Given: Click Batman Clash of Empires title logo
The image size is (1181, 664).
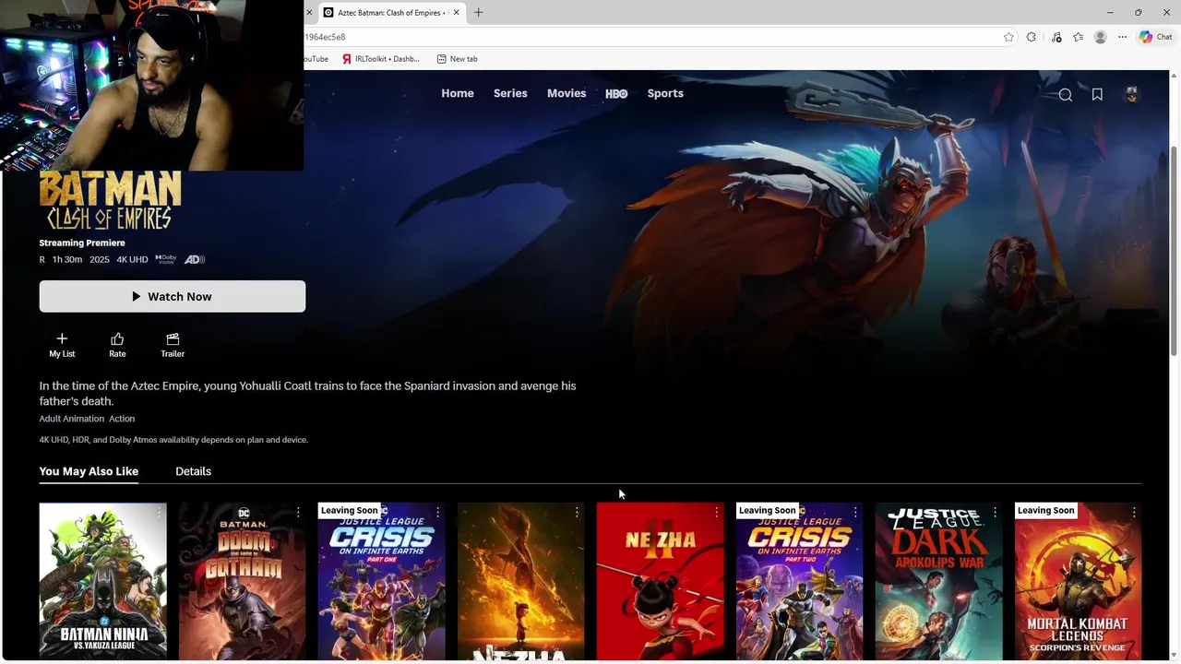Looking at the screenshot, I should click(111, 200).
